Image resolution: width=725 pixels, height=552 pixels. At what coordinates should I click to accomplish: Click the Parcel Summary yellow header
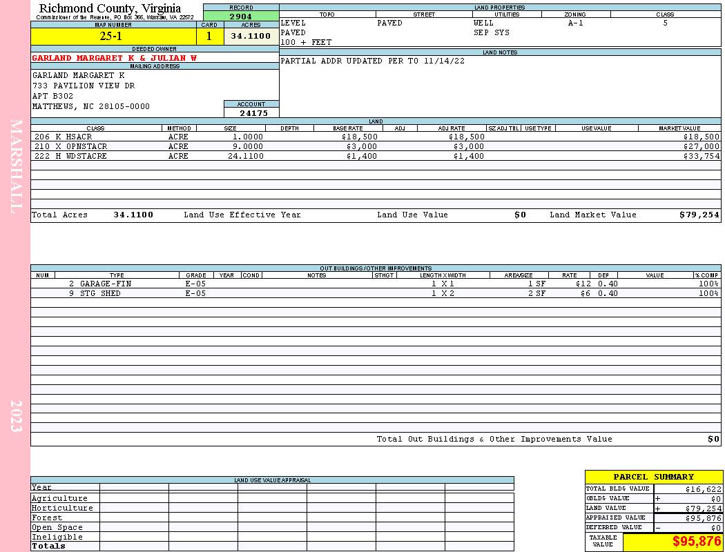tap(653, 477)
